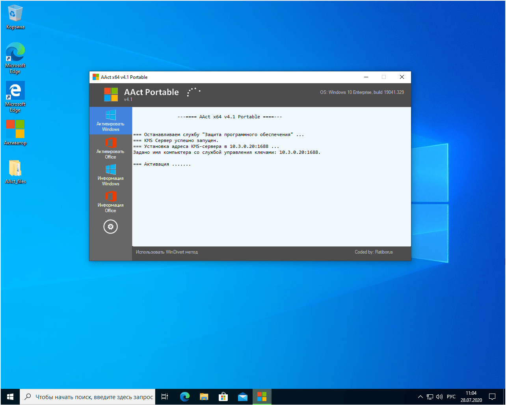Adjust the speaker volume icon
Viewport: 506px width, 405px height.
pyautogui.click(x=439, y=396)
